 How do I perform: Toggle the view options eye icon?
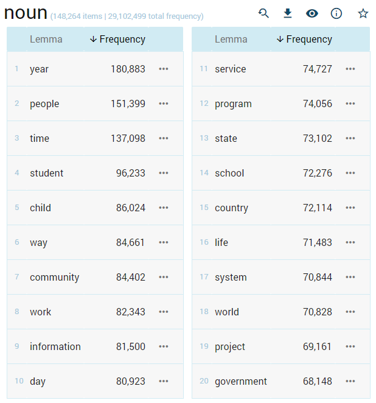(x=312, y=13)
